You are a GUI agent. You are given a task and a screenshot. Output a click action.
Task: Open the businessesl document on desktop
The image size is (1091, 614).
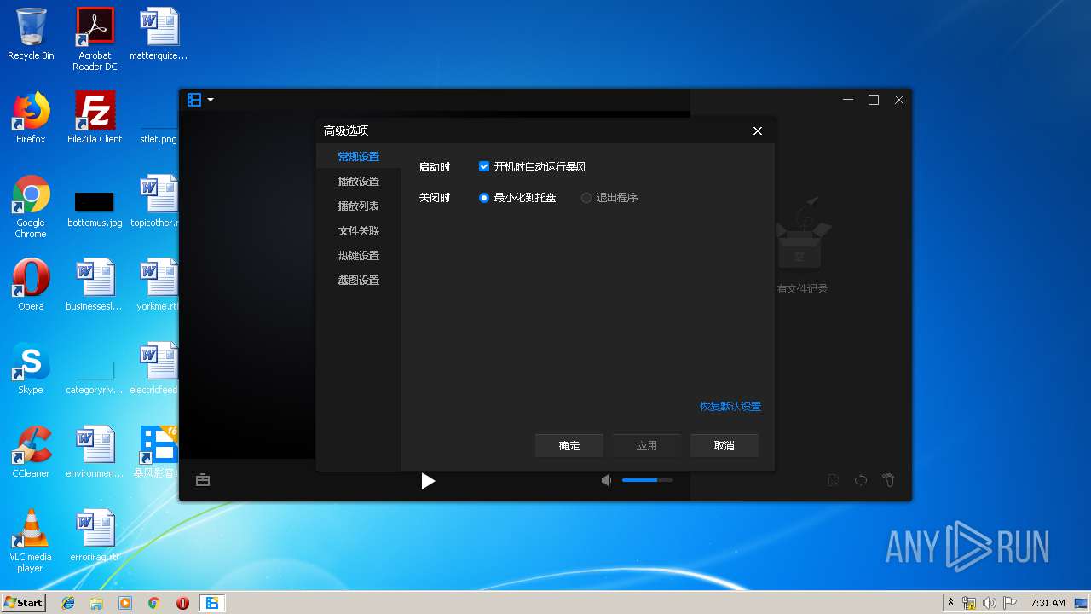pos(95,285)
